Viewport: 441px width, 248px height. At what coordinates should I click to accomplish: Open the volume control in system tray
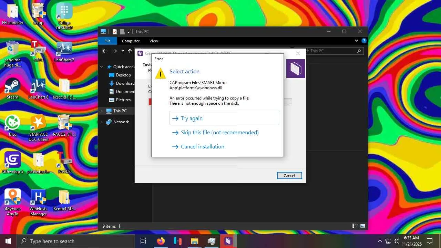[x=397, y=241]
